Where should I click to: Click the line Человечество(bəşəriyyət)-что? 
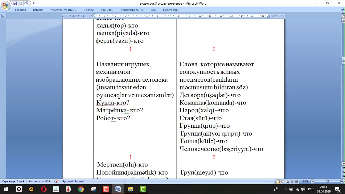click(221, 149)
